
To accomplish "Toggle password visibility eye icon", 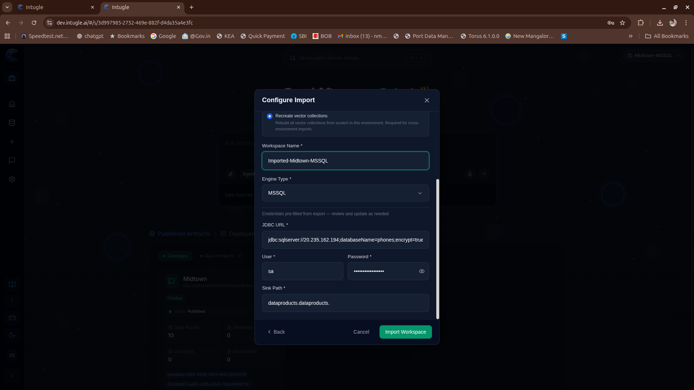I will pos(422,271).
